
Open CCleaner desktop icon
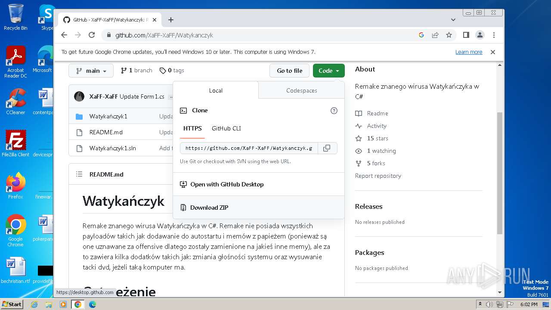coord(15,102)
